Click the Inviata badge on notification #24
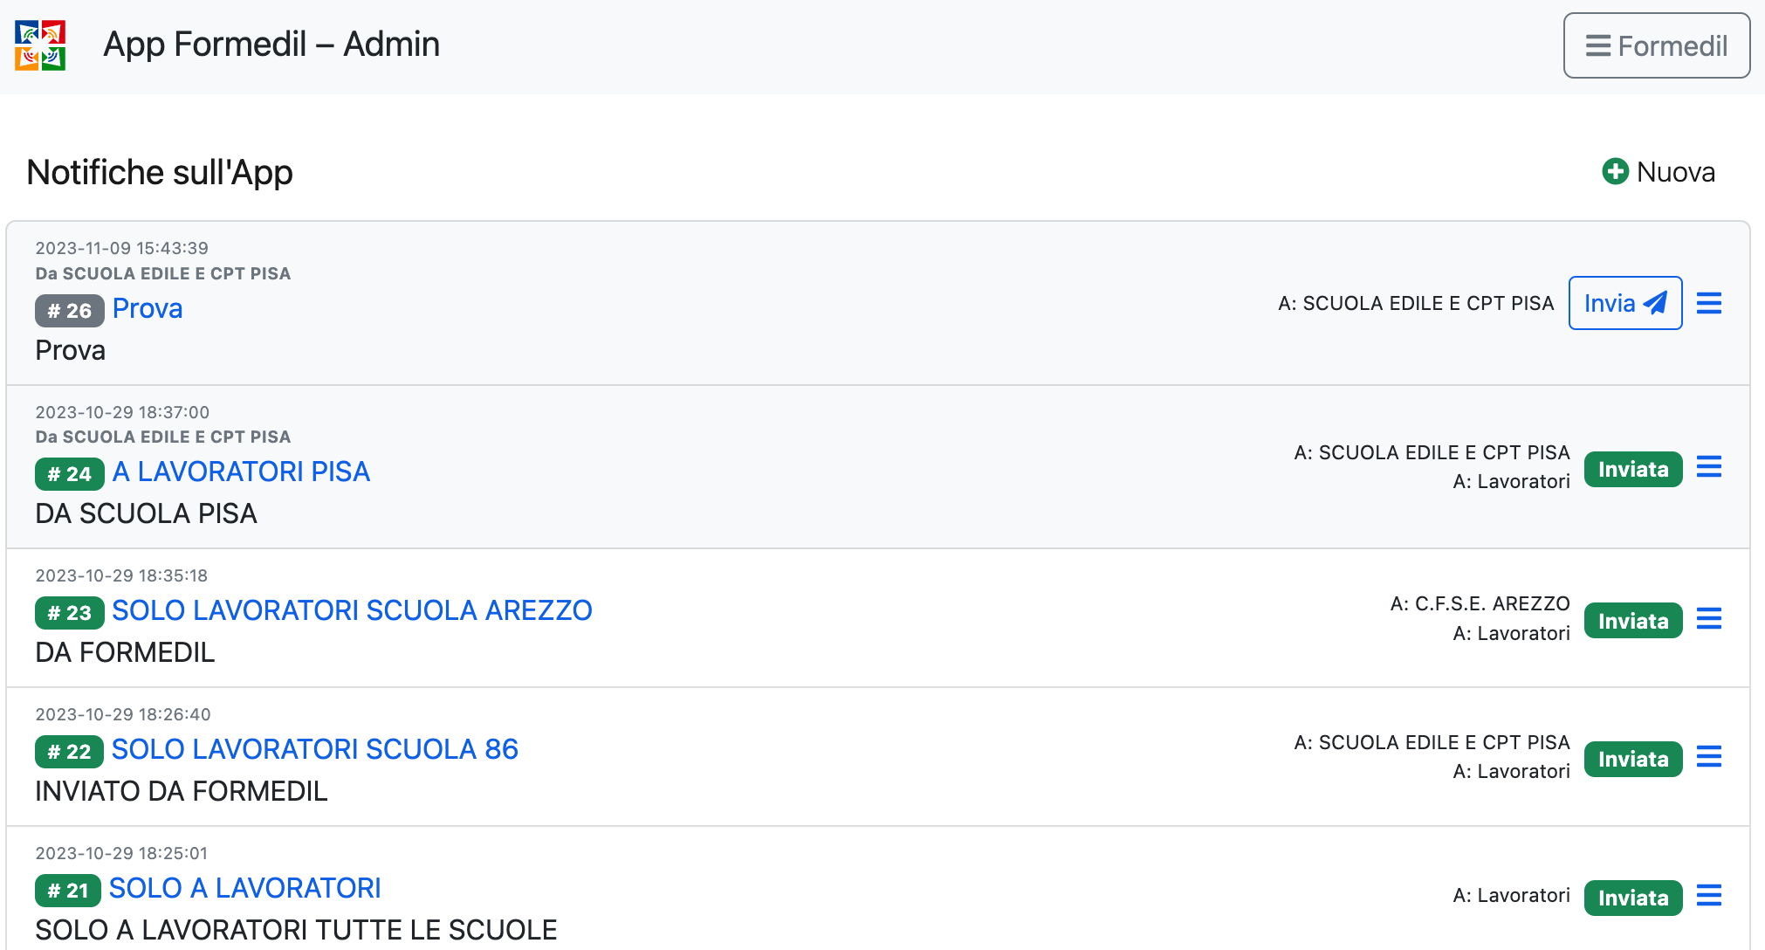The height and width of the screenshot is (950, 1765). click(x=1632, y=470)
